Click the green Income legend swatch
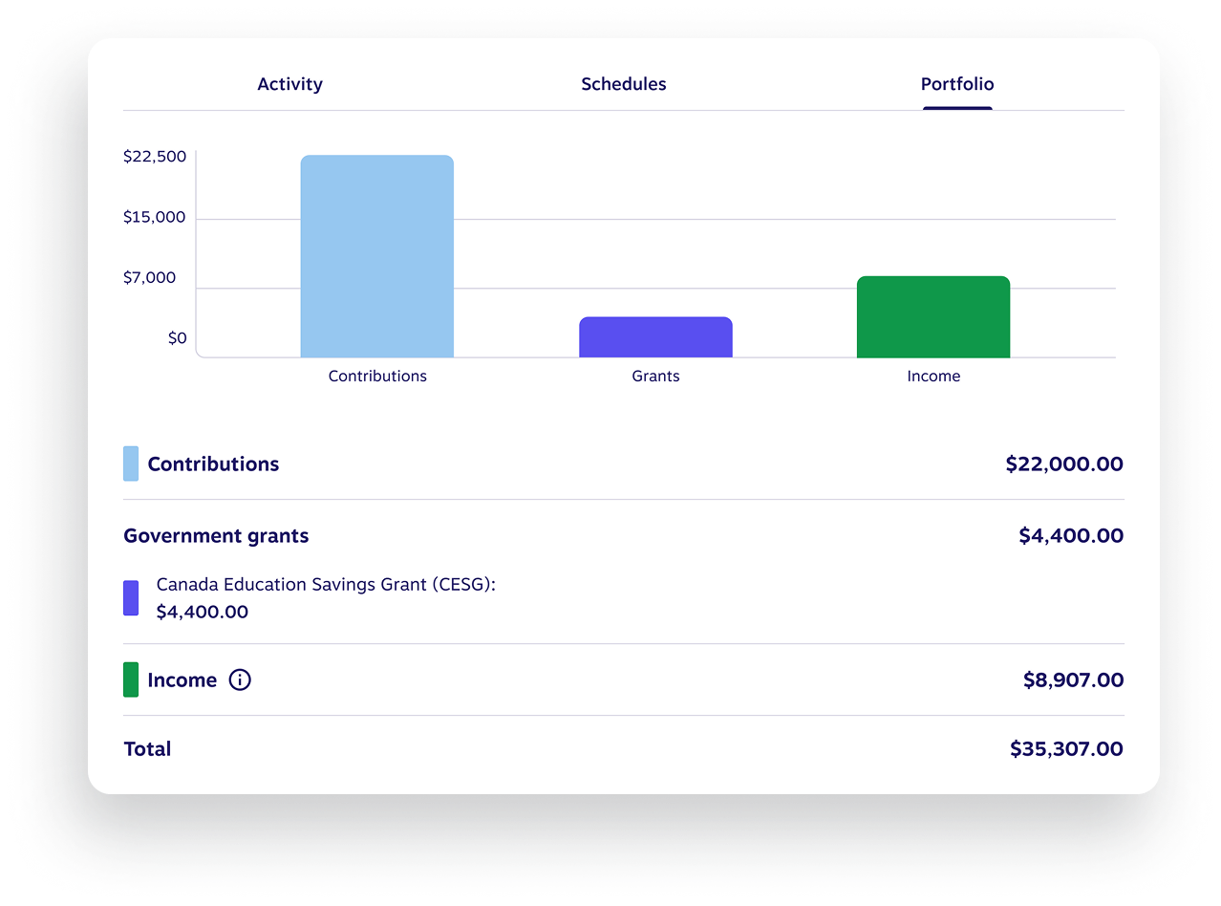The width and height of the screenshot is (1221, 906). [x=131, y=679]
